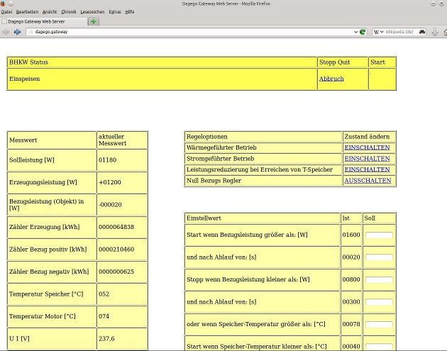Open the Extras menu

point(114,12)
